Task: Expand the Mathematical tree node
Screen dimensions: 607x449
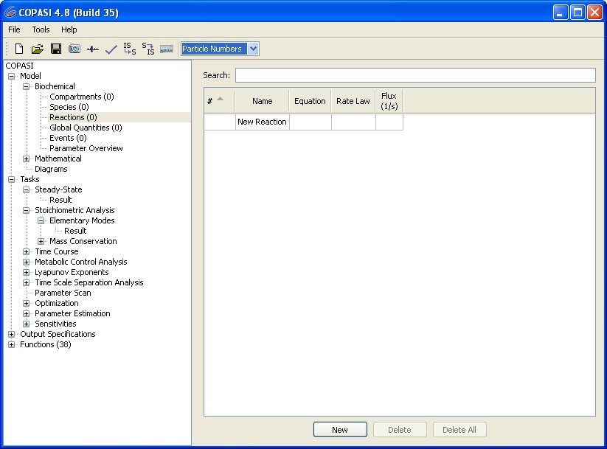Action: [27, 159]
